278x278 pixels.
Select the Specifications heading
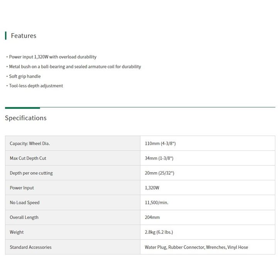pyautogui.click(x=26, y=118)
